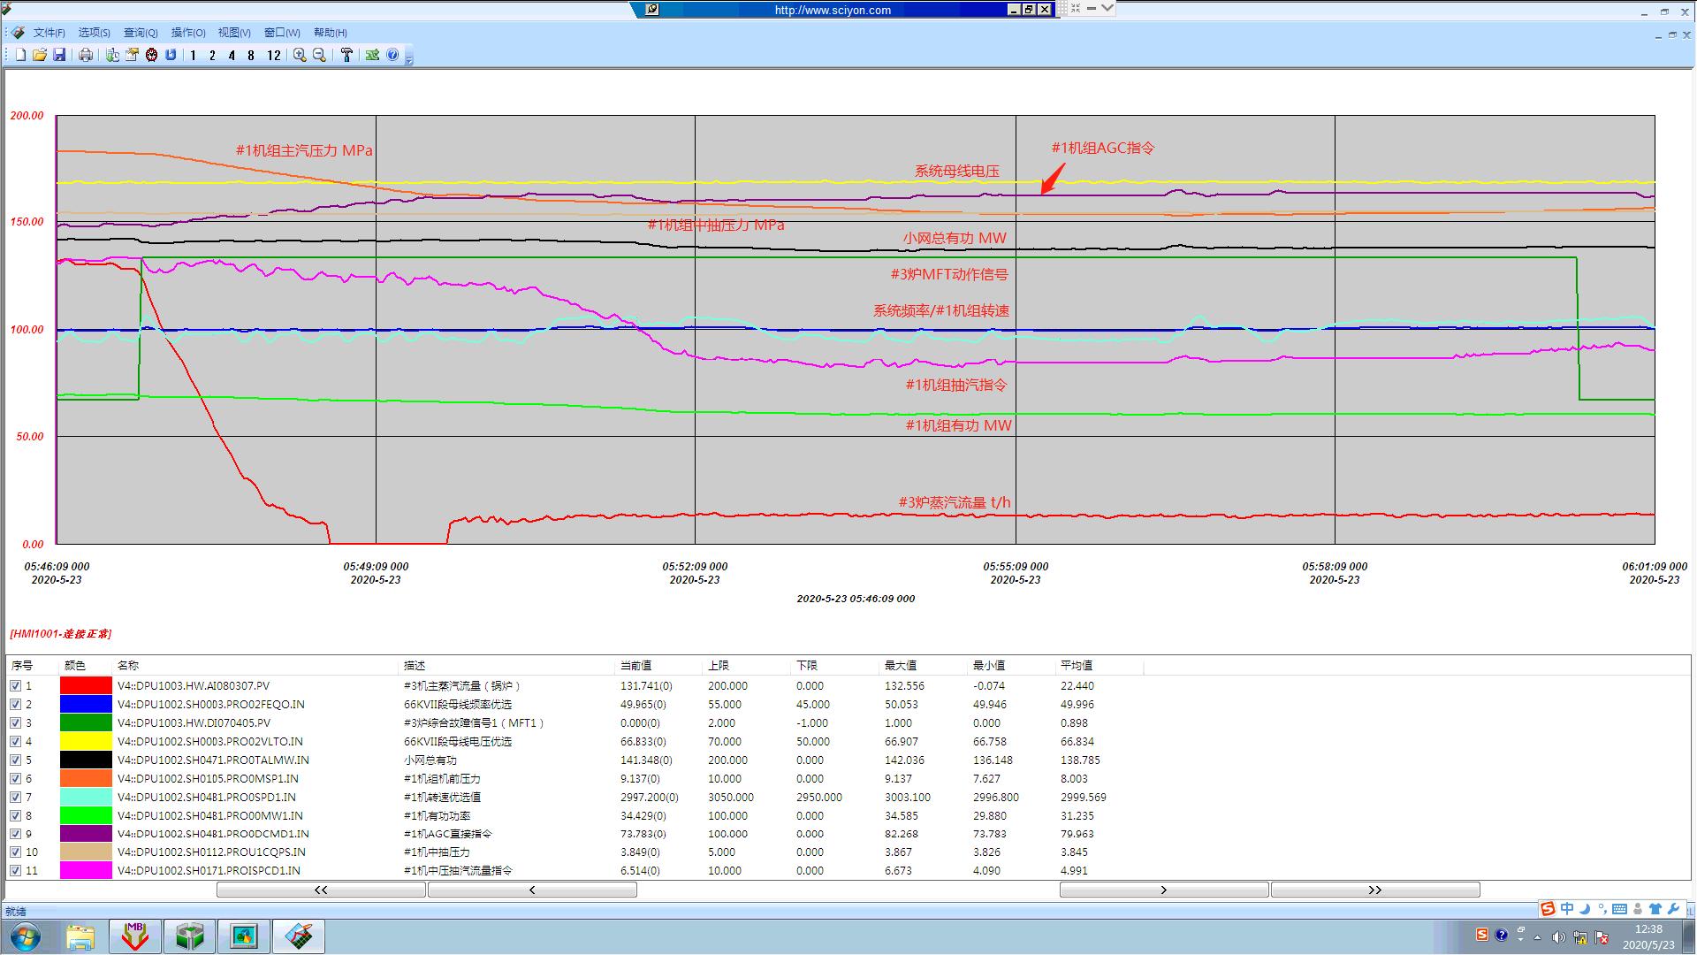Open the Windows Start menu

point(25,936)
